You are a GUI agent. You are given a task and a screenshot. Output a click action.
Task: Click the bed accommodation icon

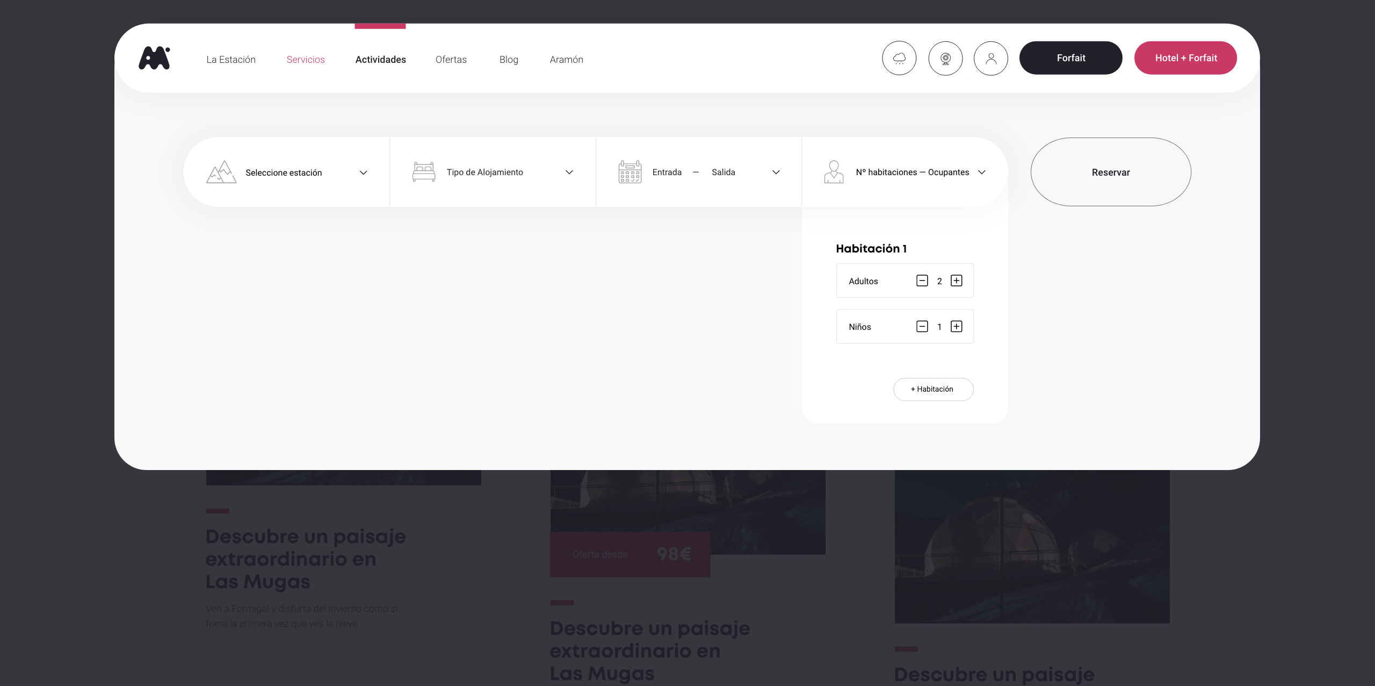pyautogui.click(x=424, y=172)
